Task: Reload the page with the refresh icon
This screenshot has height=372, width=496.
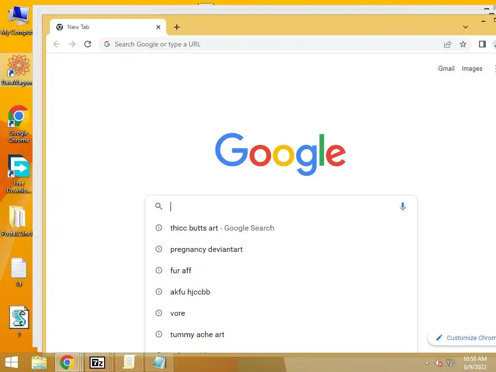Action: pyautogui.click(x=88, y=44)
